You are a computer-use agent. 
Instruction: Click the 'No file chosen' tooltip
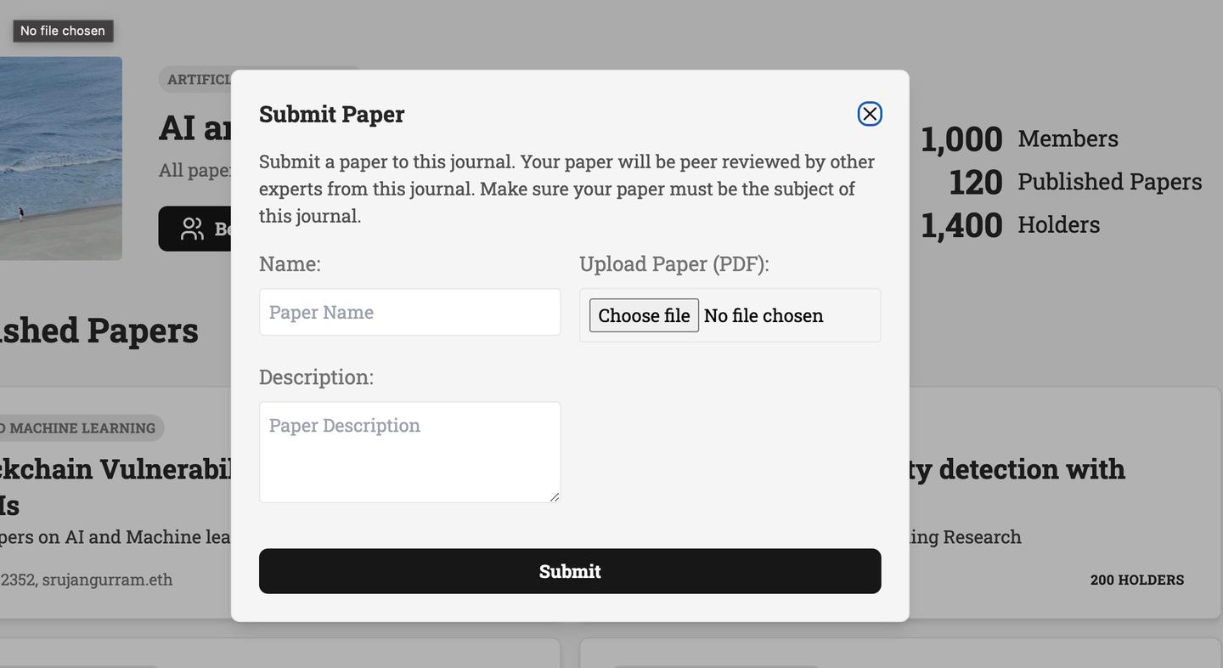(x=63, y=31)
